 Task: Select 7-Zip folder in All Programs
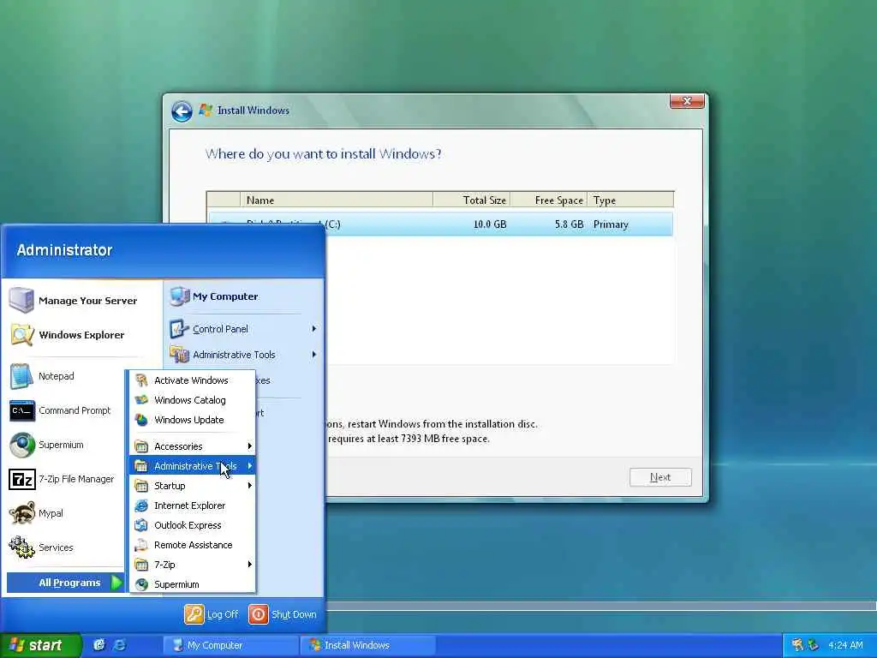pyautogui.click(x=193, y=565)
